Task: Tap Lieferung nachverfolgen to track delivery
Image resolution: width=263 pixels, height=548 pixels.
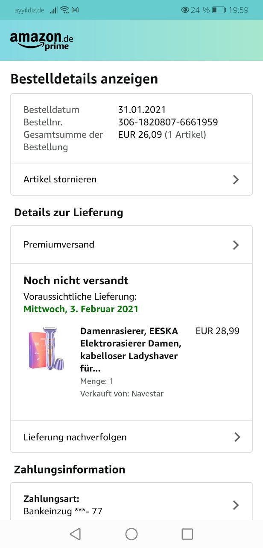Action: coord(75,437)
